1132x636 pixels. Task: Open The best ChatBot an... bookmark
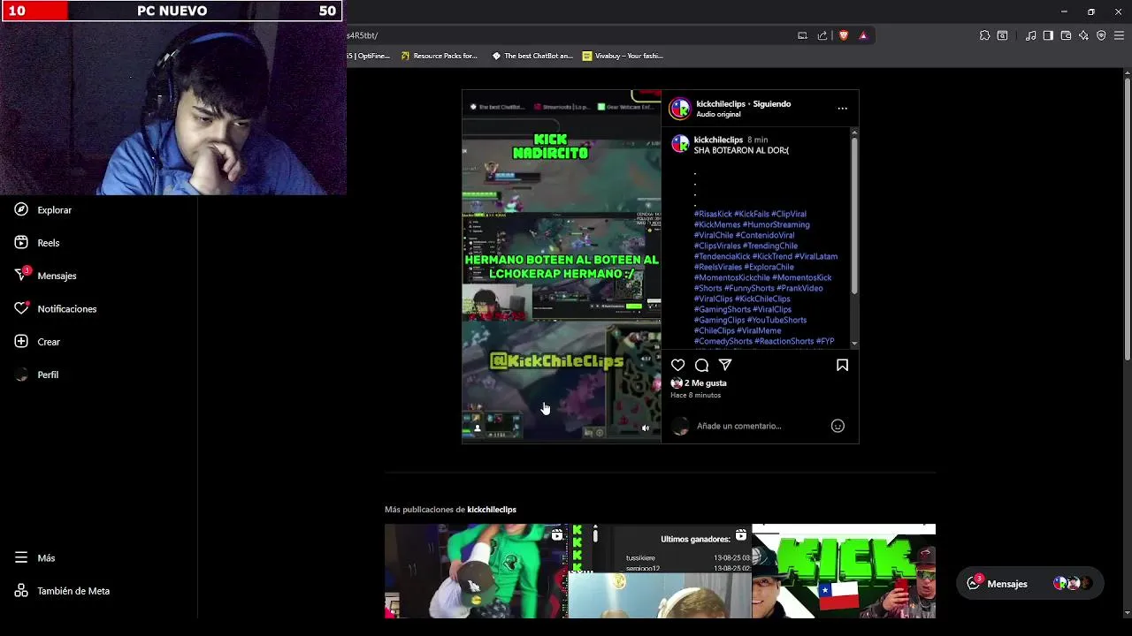click(x=532, y=56)
